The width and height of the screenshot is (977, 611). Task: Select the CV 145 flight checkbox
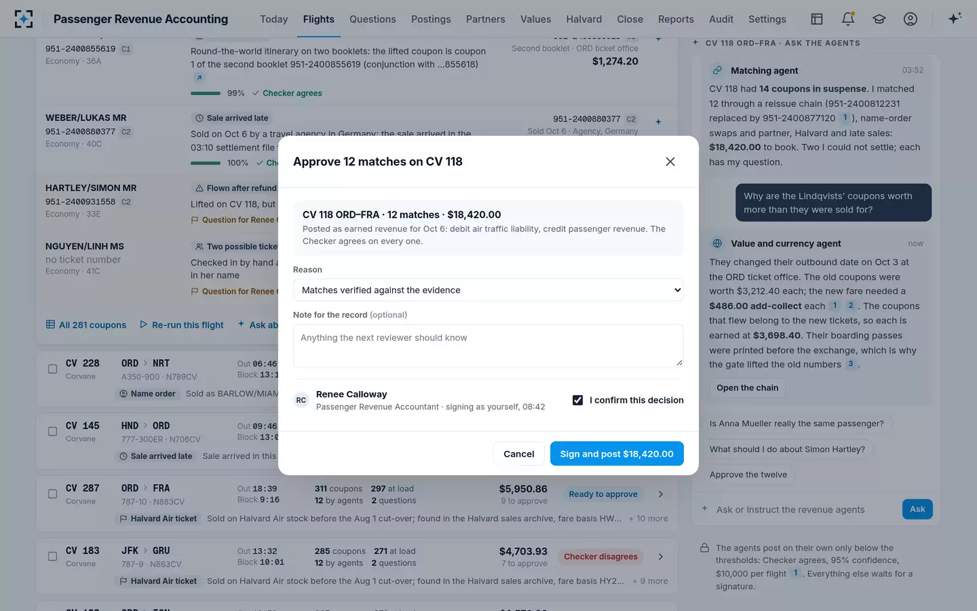point(52,432)
